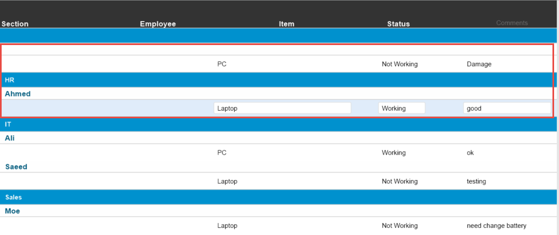
Task: Click the Comments column header
Action: click(512, 23)
